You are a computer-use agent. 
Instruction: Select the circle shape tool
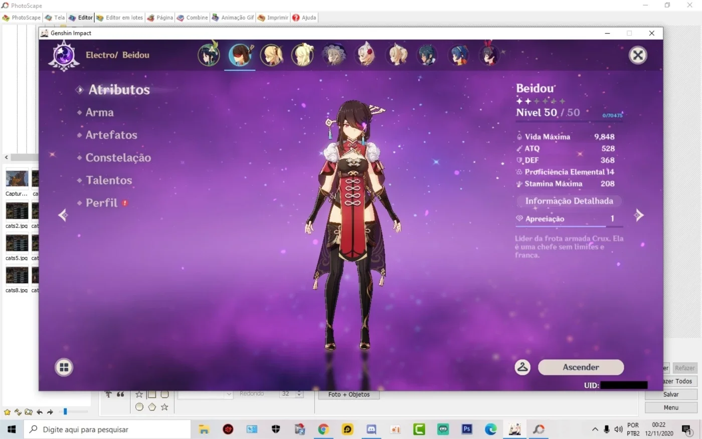click(139, 407)
